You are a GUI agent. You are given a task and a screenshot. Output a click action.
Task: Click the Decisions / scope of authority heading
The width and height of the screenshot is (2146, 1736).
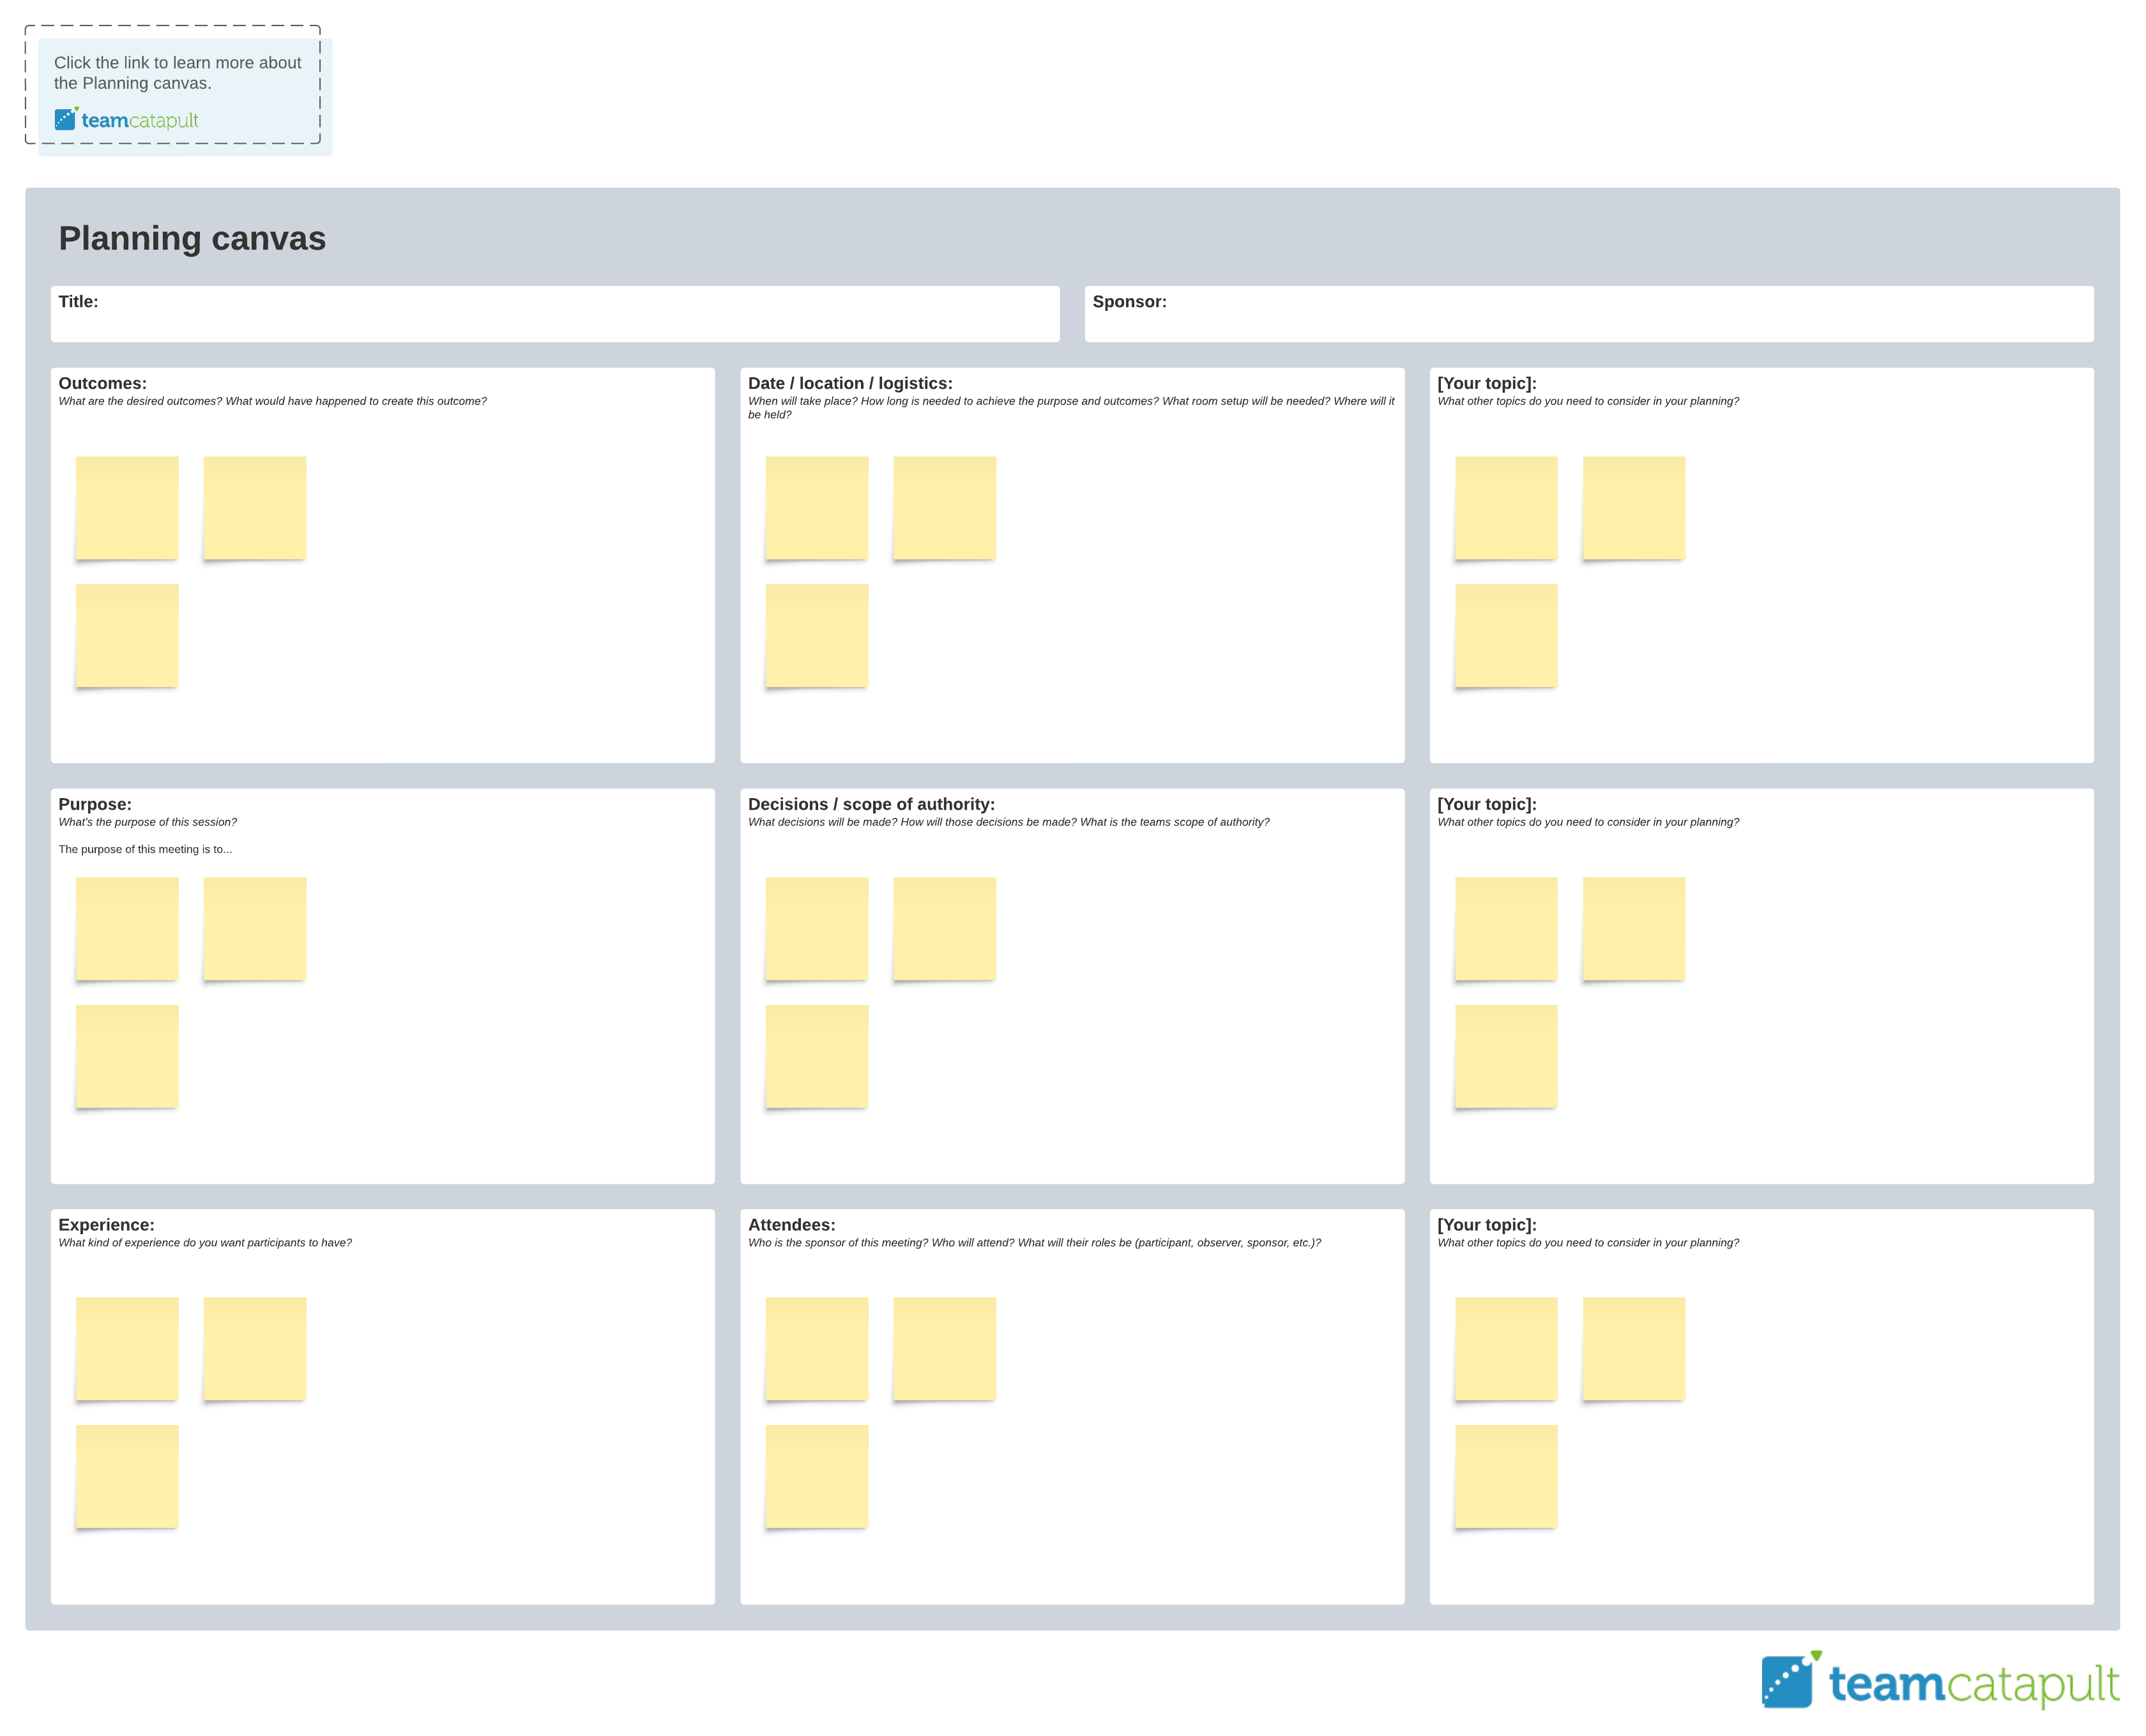click(x=871, y=805)
